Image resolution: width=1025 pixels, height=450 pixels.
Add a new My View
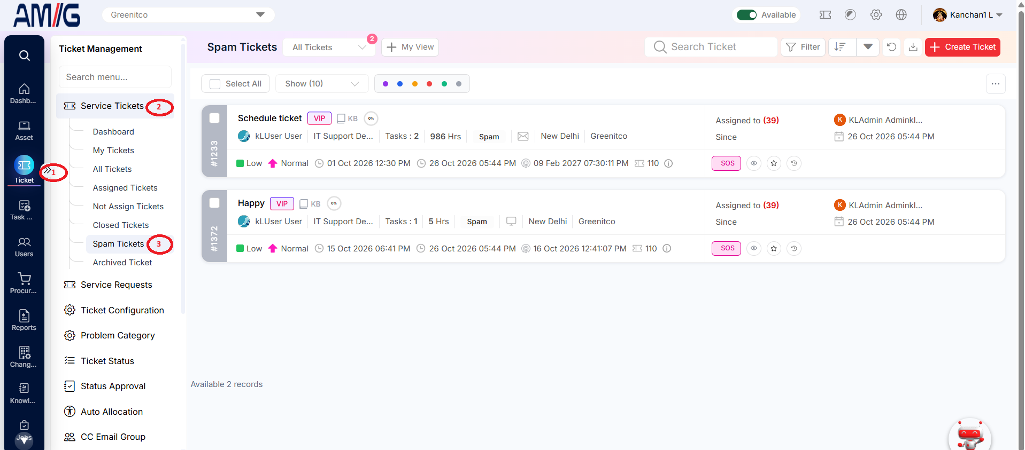[410, 47]
